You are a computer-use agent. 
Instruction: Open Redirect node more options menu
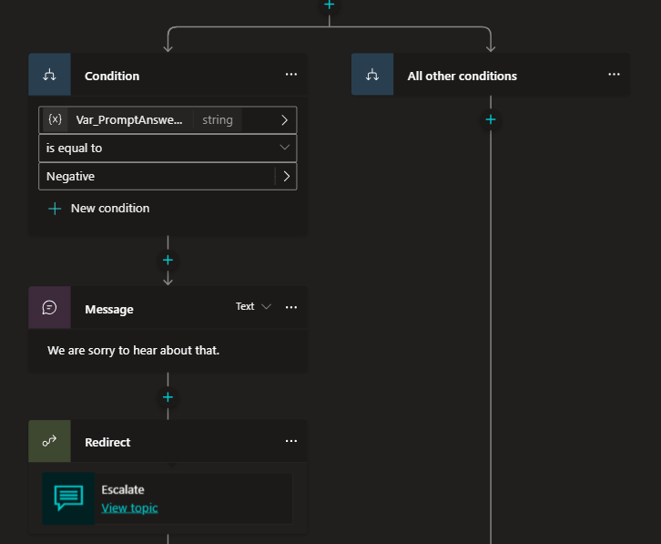coord(291,441)
